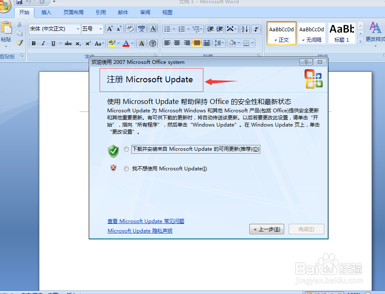This screenshot has width=385, height=294.
Task: Open font color dropdown arrow
Action: point(132,43)
